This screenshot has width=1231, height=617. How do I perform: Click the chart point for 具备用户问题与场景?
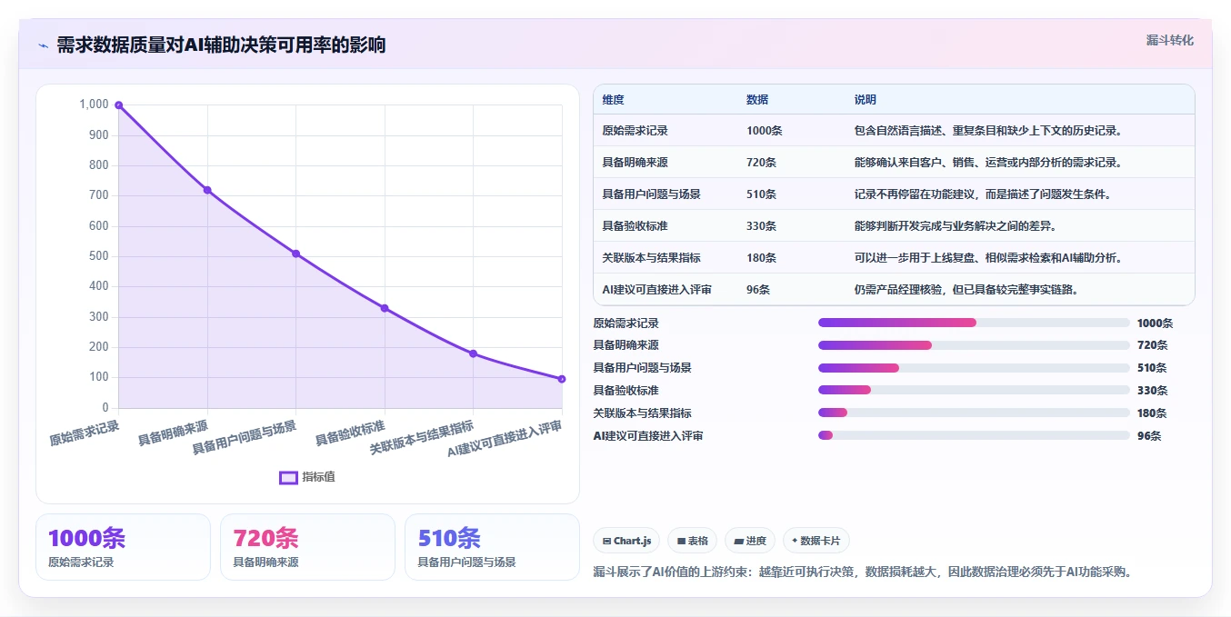click(x=295, y=254)
